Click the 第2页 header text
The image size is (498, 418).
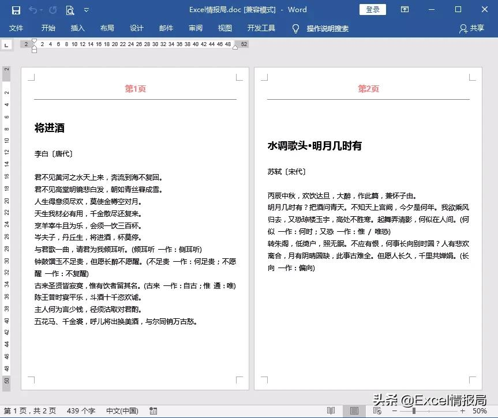tap(368, 89)
